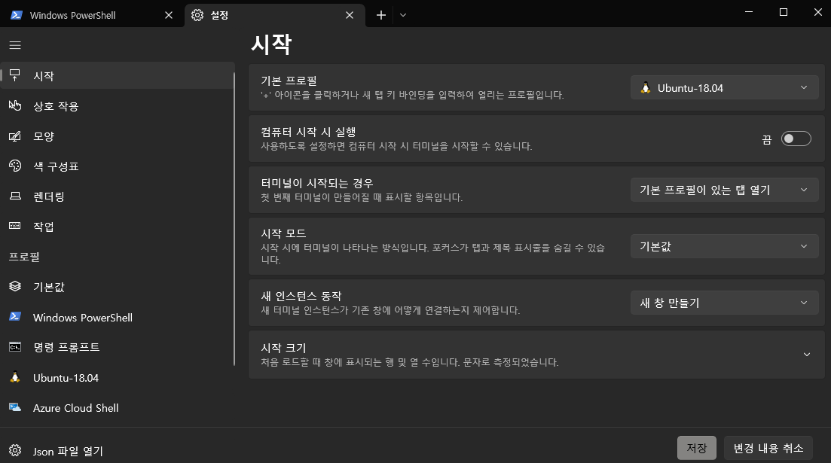Screen dimensions: 831x463
Task: Open the new tab profile dropdown arrow
Action: pyautogui.click(x=403, y=15)
